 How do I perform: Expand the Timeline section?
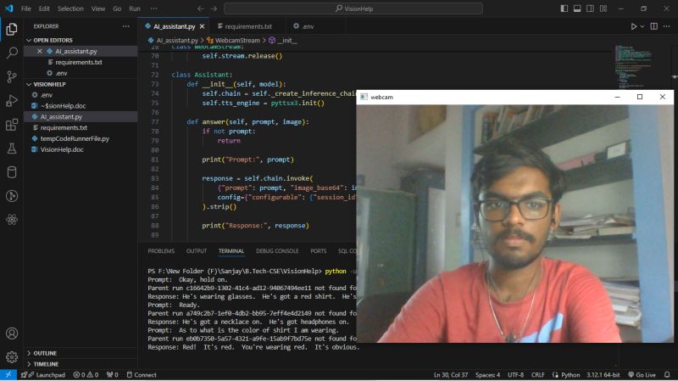81,364
